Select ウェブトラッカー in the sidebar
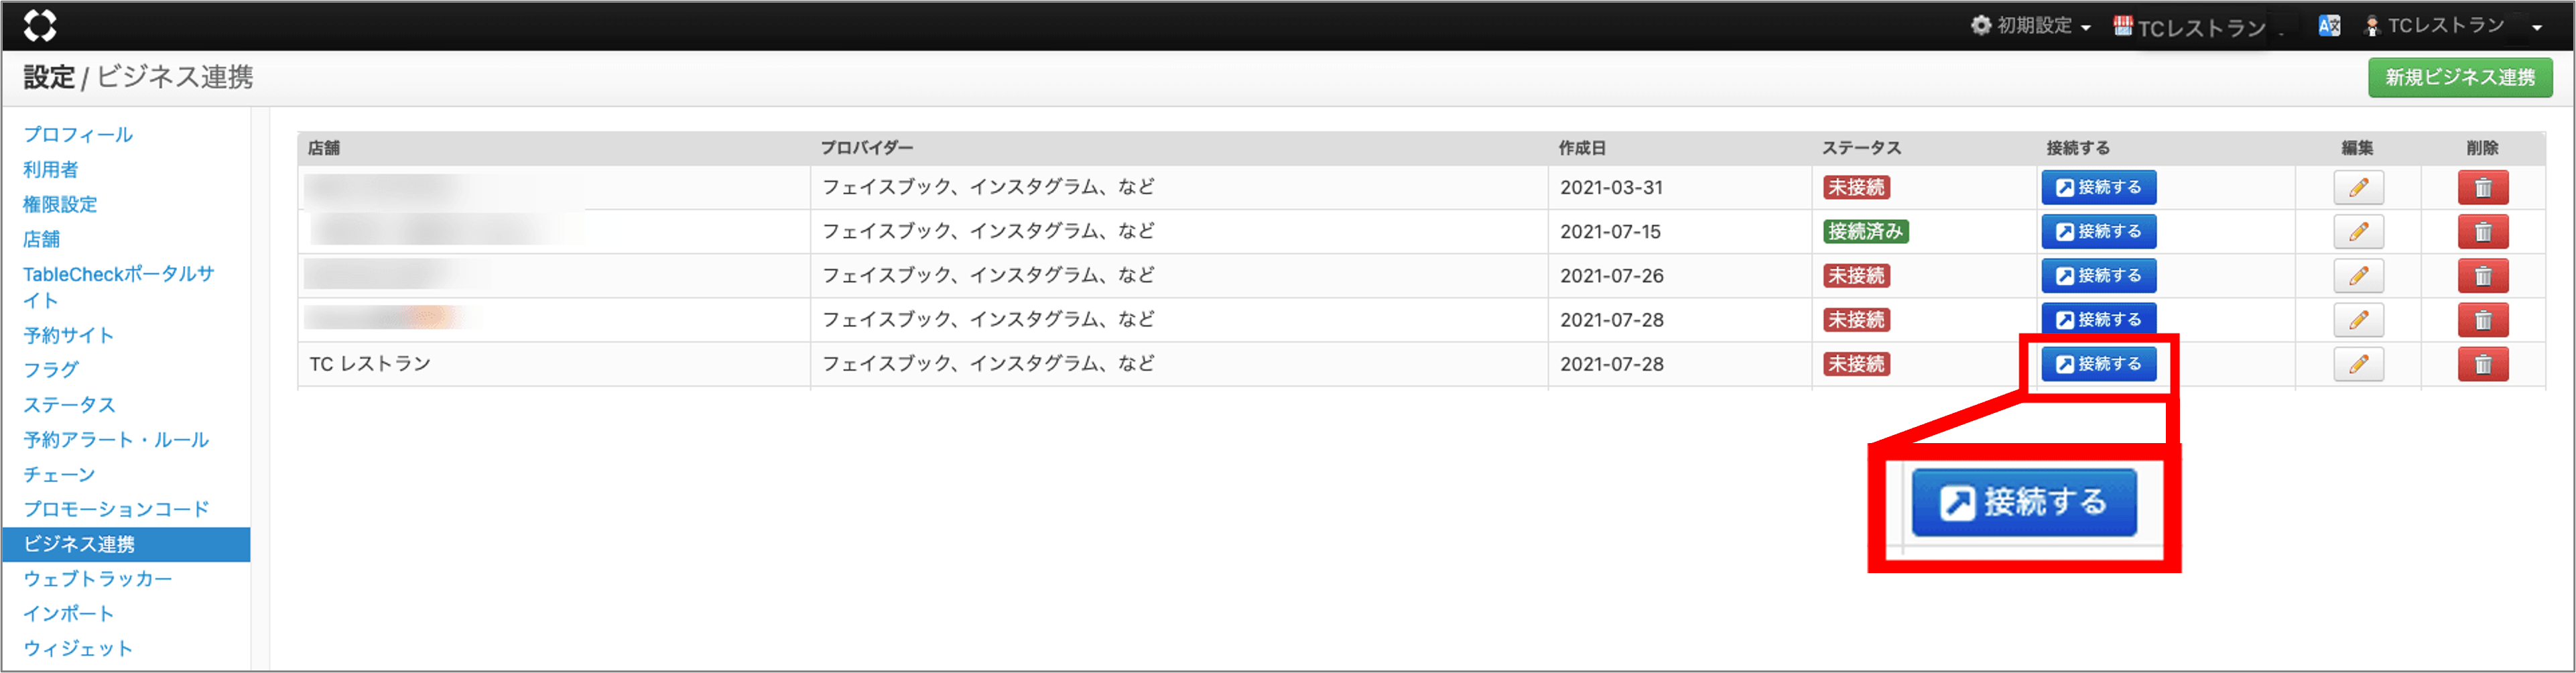 (x=98, y=579)
